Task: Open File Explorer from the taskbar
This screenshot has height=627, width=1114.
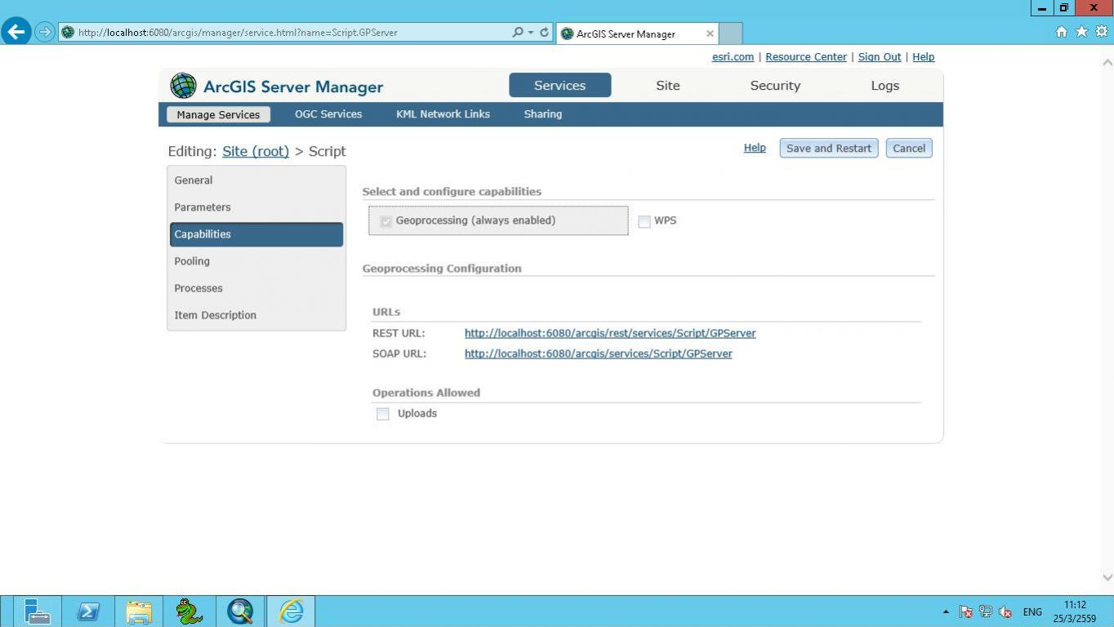Action: pos(139,611)
